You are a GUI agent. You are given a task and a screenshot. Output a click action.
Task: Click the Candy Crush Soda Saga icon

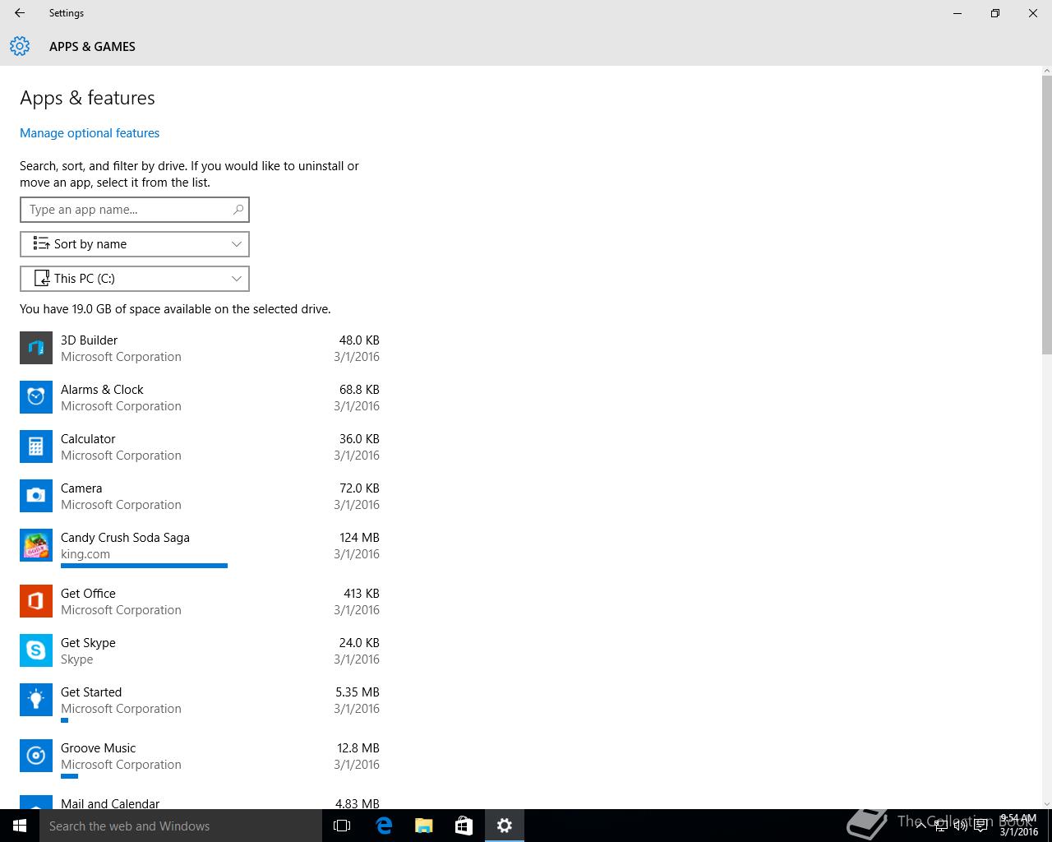click(x=36, y=545)
